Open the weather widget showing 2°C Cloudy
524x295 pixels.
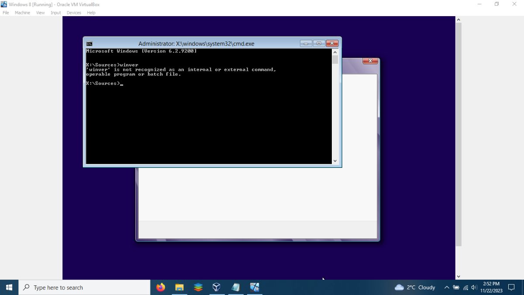[x=415, y=287]
